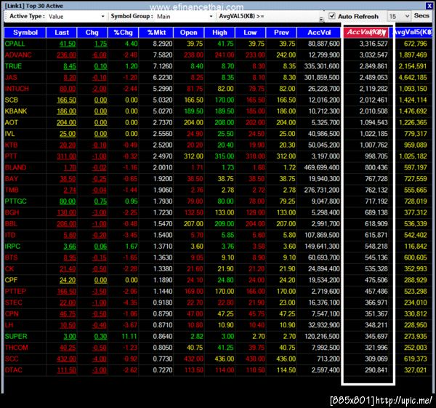This screenshot has width=436, height=408.
Task: Sort by the AvgVal5(KB) column header
Action: [x=412, y=33]
